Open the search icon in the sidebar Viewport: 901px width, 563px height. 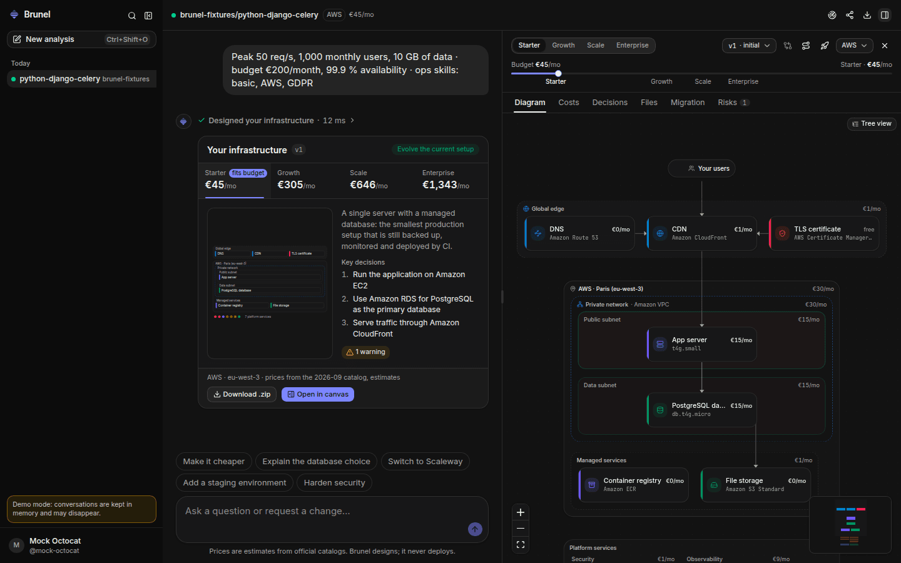(x=132, y=16)
